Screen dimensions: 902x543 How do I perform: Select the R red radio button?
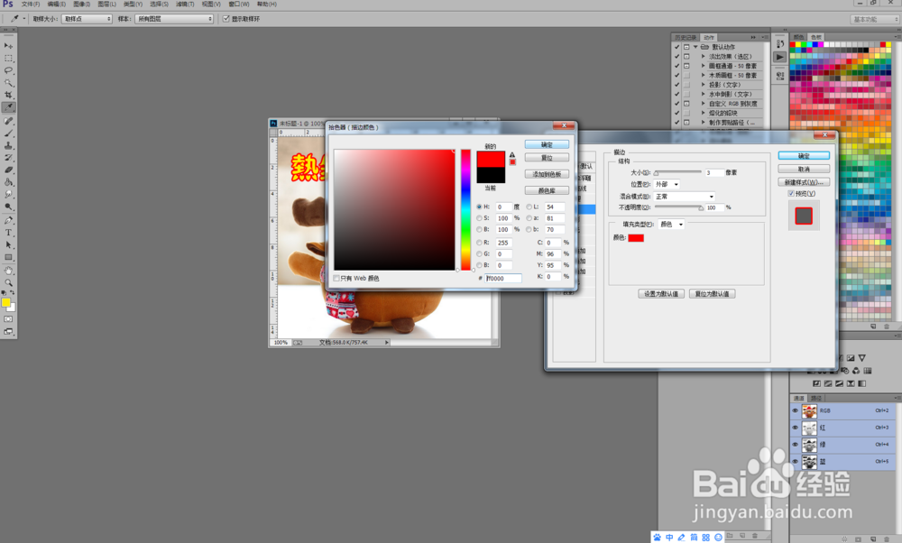click(x=479, y=243)
